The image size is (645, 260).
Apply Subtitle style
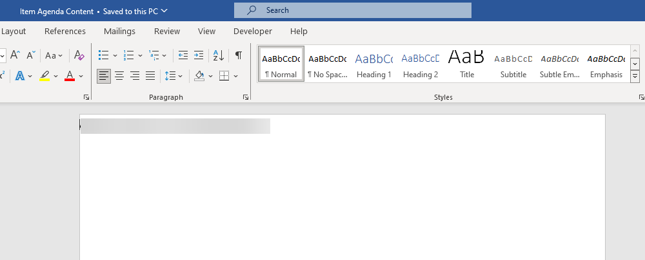pos(513,64)
